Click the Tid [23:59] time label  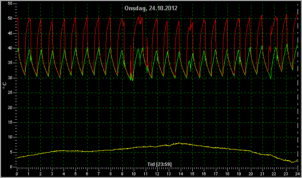(159, 164)
